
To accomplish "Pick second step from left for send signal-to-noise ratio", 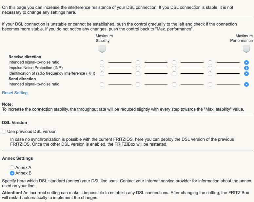I will (x=138, y=84).
